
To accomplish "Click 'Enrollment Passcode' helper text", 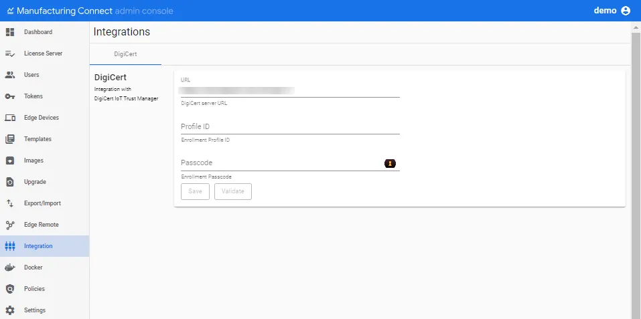I will (x=206, y=177).
